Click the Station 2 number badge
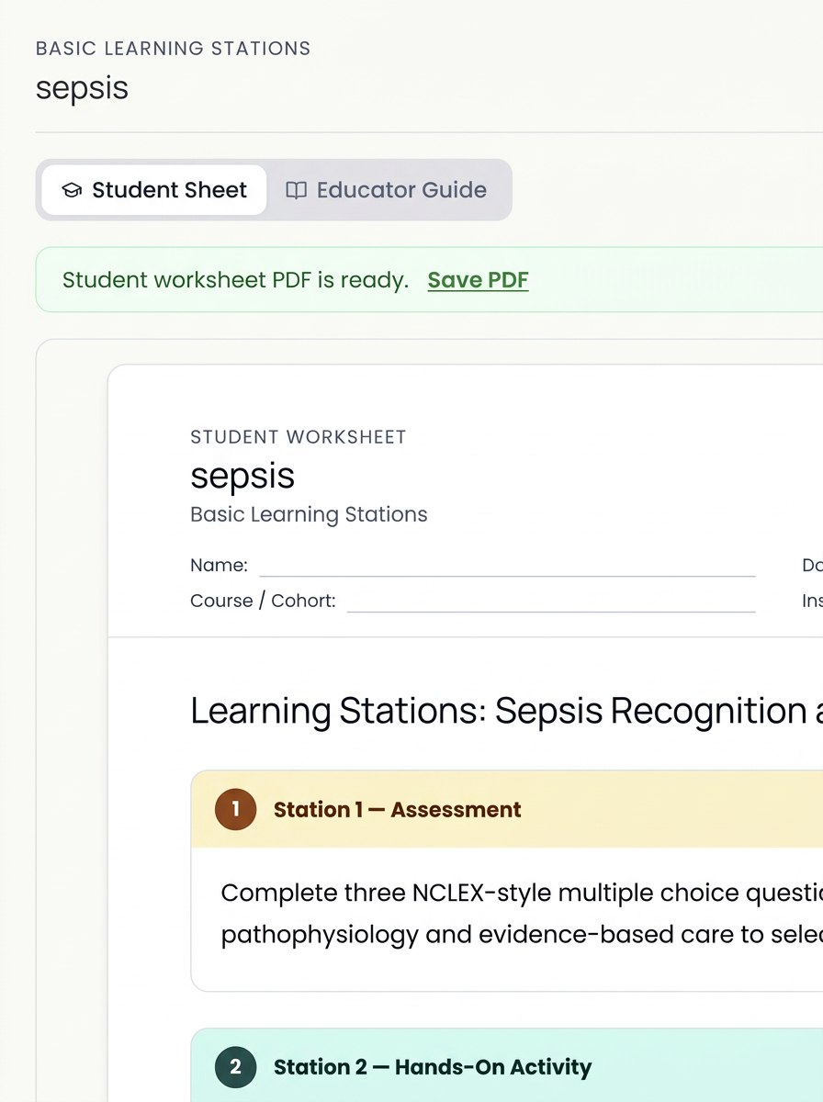Image resolution: width=823 pixels, height=1102 pixels. (235, 1067)
